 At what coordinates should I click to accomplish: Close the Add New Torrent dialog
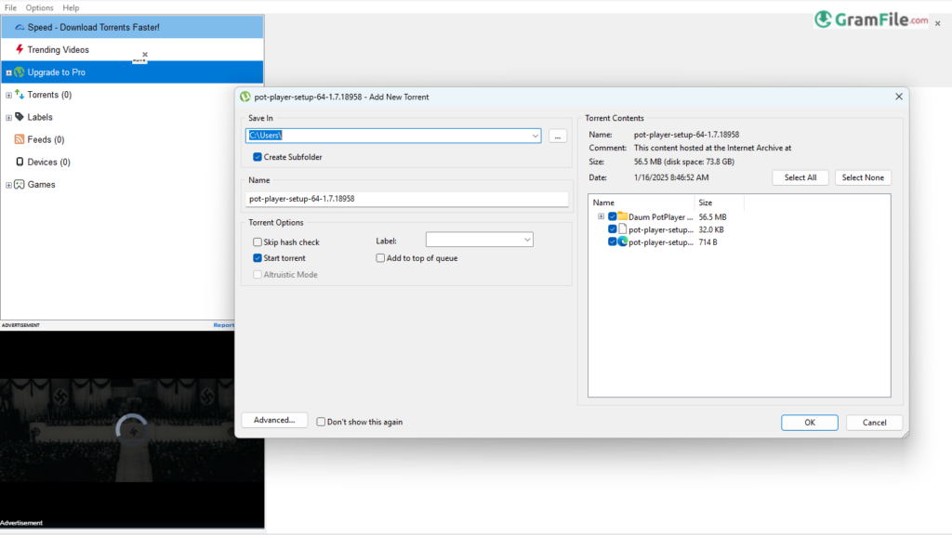click(x=899, y=97)
